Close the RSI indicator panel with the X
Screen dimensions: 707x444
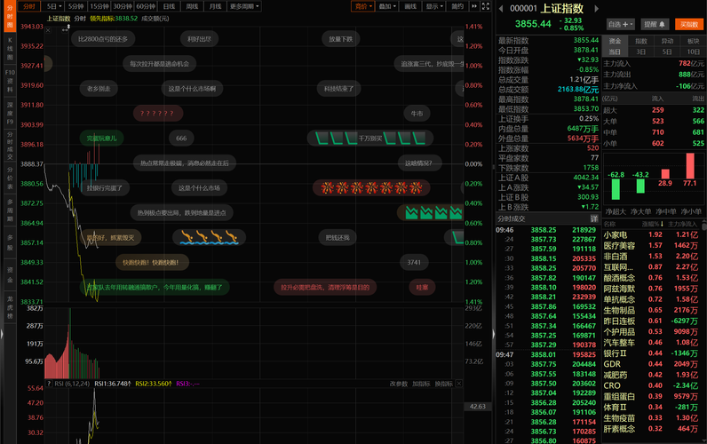[x=458, y=383]
